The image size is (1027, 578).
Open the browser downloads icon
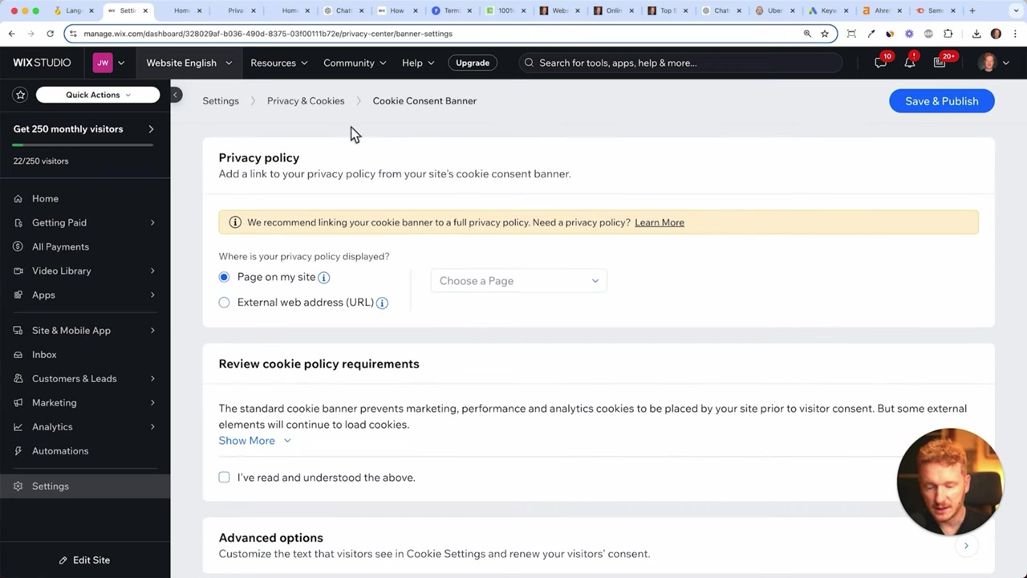click(x=976, y=34)
